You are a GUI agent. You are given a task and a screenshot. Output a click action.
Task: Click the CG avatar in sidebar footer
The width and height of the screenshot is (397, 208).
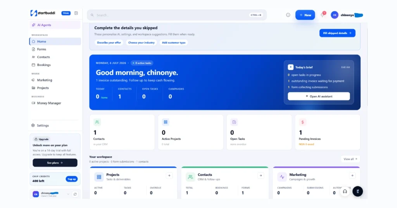click(x=36, y=194)
